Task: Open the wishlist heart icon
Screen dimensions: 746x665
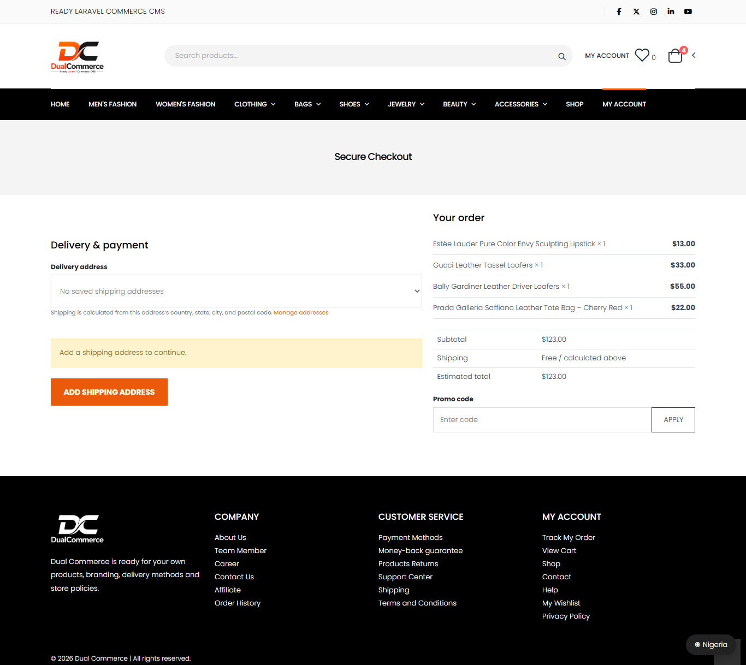Action: pyautogui.click(x=642, y=55)
